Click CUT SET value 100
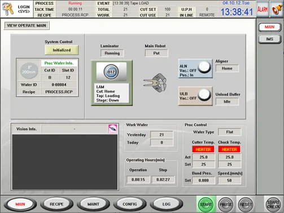The image size is (284, 213). [167, 9]
